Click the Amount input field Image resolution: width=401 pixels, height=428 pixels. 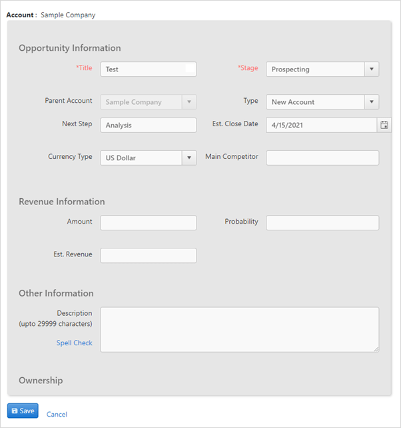pyautogui.click(x=149, y=223)
